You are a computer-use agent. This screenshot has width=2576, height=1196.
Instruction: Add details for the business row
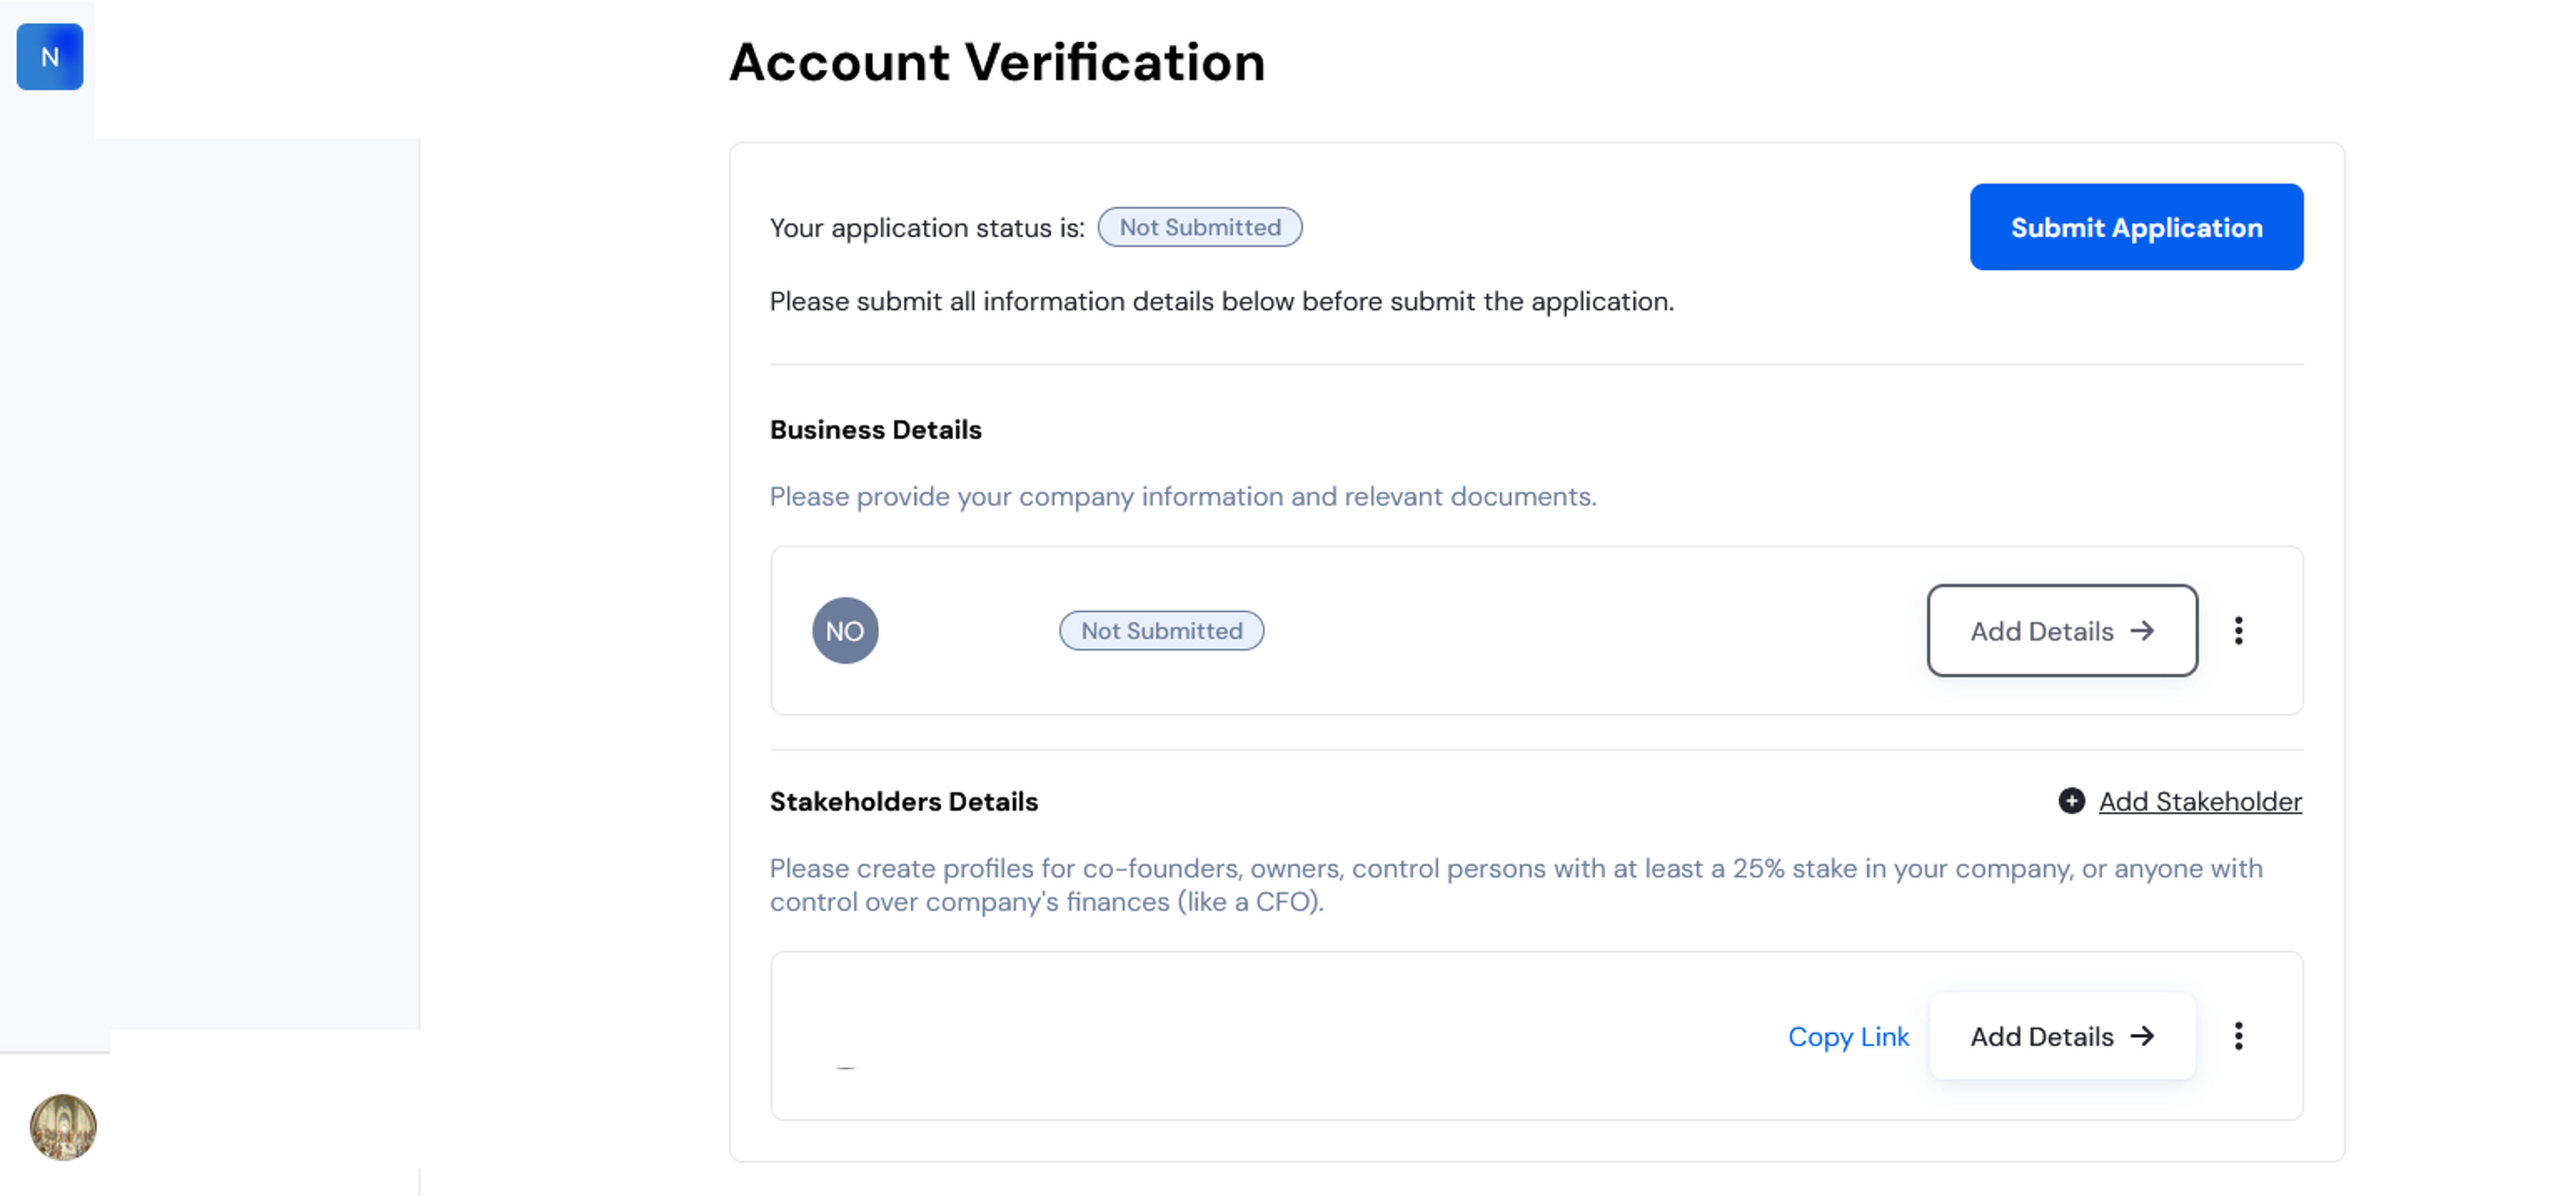pyautogui.click(x=2062, y=631)
